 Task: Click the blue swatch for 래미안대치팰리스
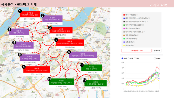124,18
